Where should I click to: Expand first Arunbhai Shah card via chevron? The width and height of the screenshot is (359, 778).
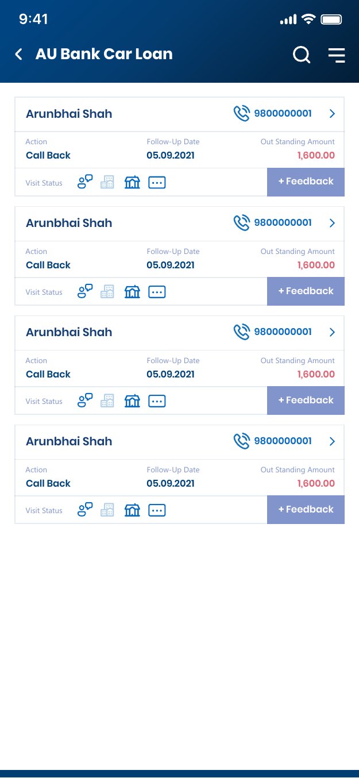click(x=332, y=114)
